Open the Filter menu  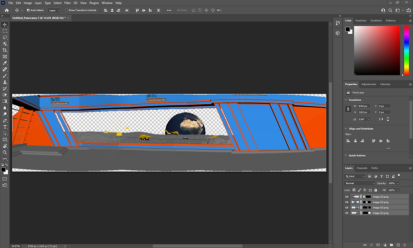(67, 3)
